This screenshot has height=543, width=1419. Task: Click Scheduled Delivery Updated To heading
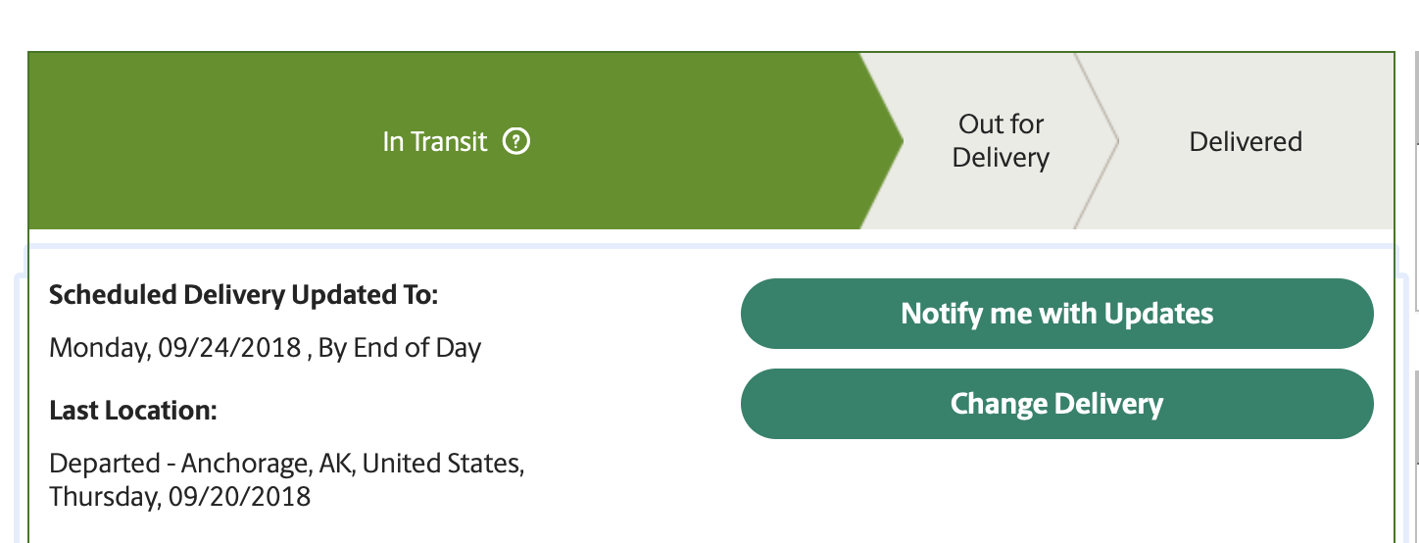point(244,295)
